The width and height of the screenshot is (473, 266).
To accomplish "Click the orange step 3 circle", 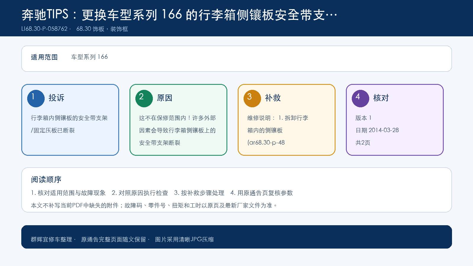I will coord(252,98).
